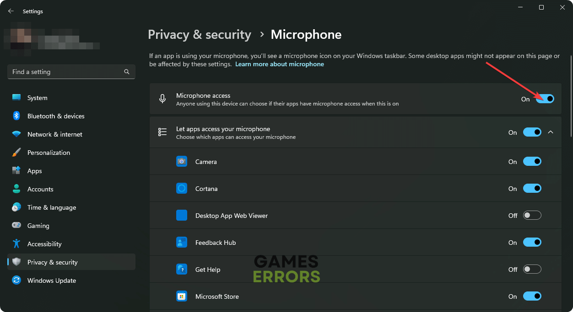Open the Personalization settings section
Viewport: 573px width, 312px height.
coord(49,153)
